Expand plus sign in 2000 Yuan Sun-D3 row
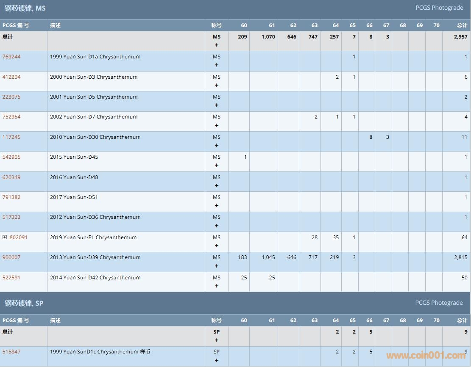 click(217, 85)
